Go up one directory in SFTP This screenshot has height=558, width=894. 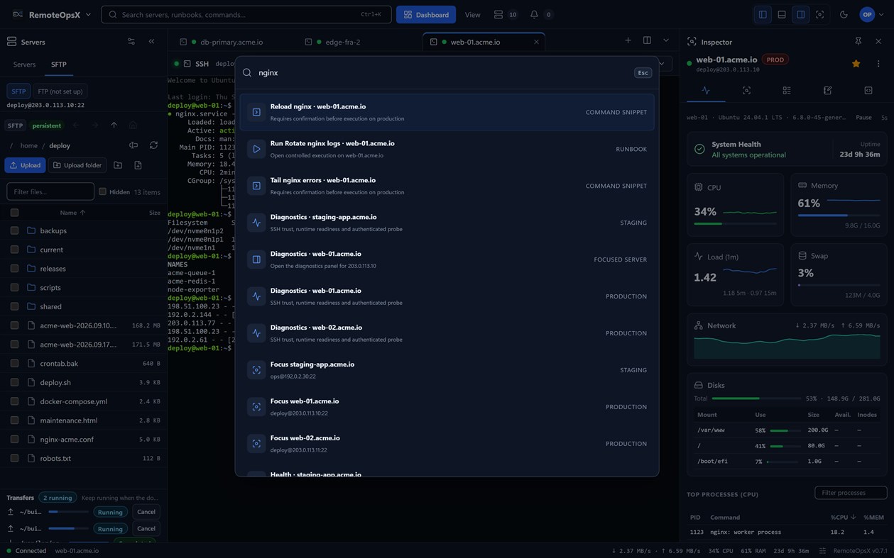[x=114, y=125]
